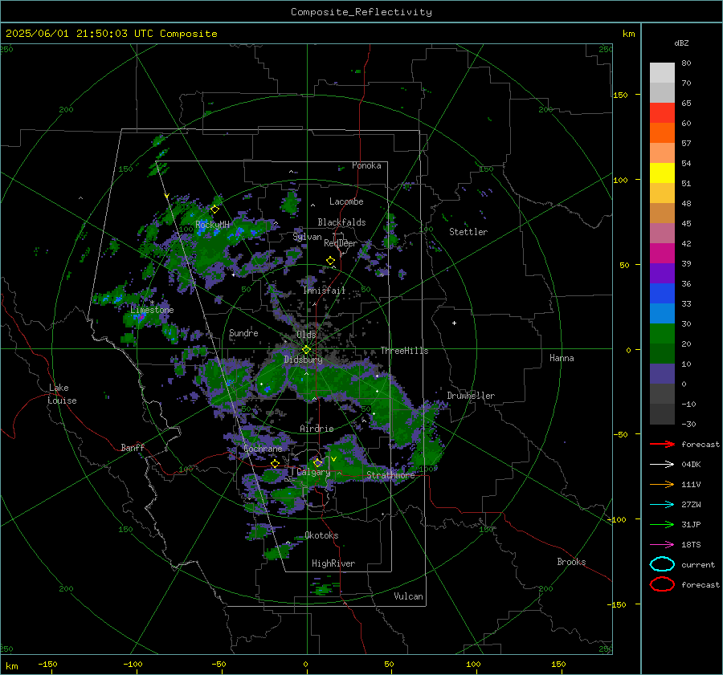The height and width of the screenshot is (675, 723).
Task: Select the bright yellow 51-54 dBZ swatch
Action: click(x=662, y=173)
